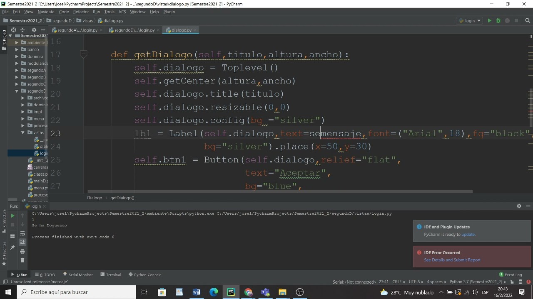The width and height of the screenshot is (533, 299).
Task: Open the TODO tool window
Action: click(x=45, y=274)
